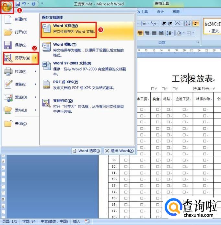Screen dimensions: 221x225
Task: Check the 应发工资 box in row 11
Action: point(184,173)
